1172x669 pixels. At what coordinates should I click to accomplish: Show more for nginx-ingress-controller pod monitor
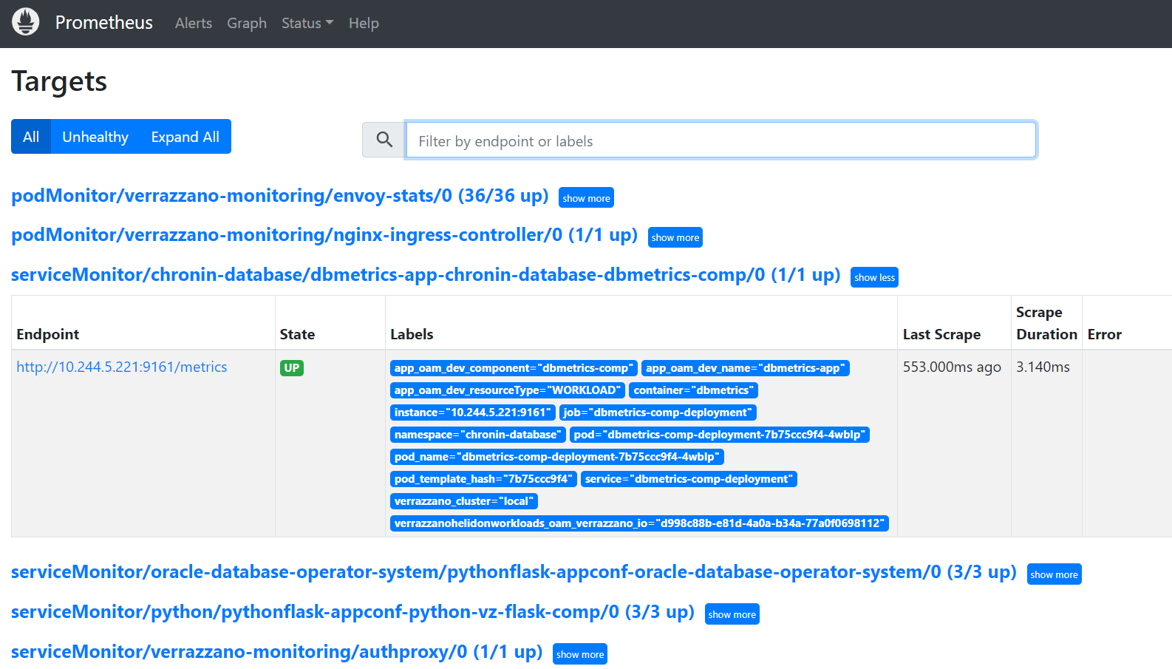point(675,237)
